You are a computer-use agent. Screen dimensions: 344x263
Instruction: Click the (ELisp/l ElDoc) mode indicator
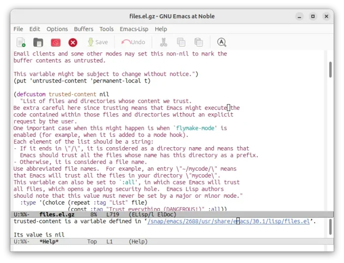click(x=152, y=214)
